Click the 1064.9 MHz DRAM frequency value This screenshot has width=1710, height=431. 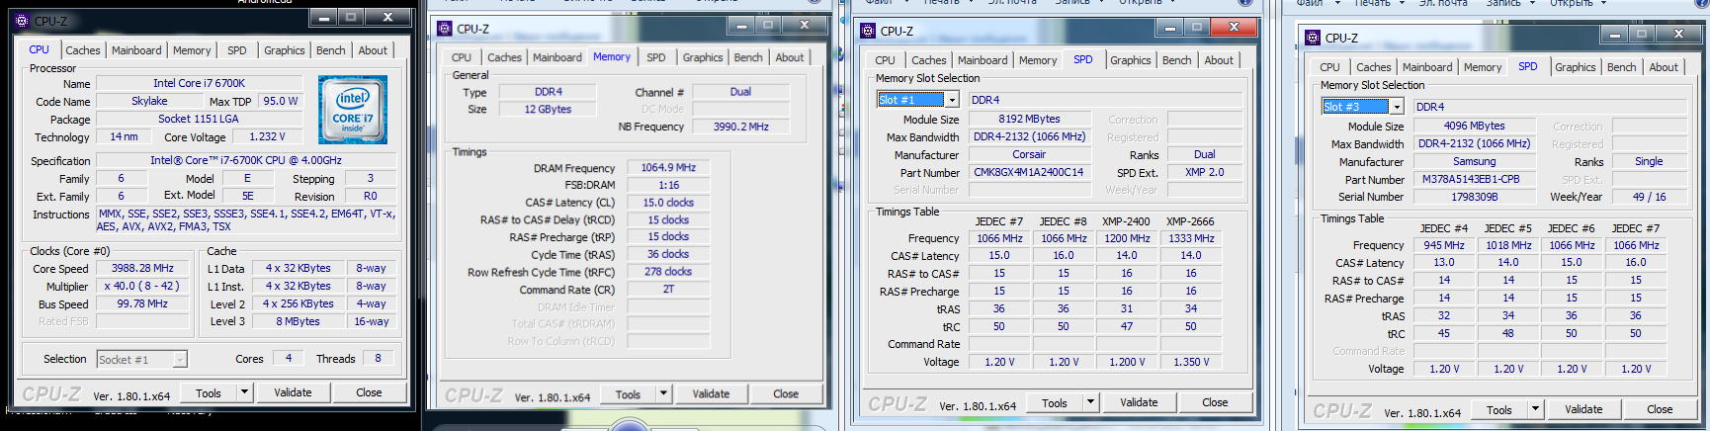[x=669, y=167]
